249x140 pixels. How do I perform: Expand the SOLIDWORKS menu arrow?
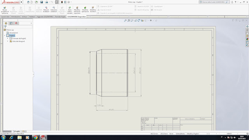(x=21, y=2)
